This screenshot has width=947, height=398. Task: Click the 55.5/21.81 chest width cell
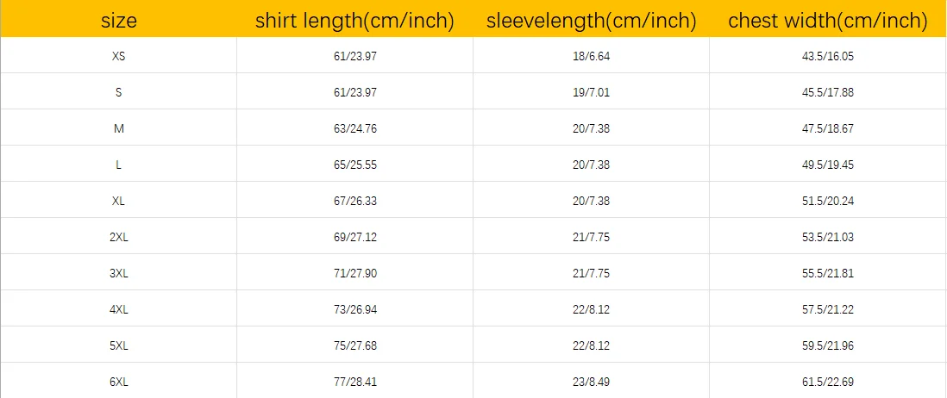[x=828, y=273]
